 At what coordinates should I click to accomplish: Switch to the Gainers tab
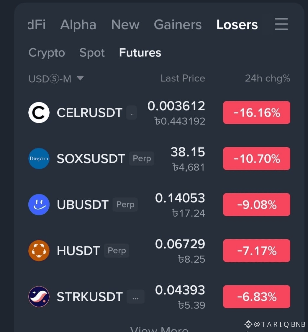tap(178, 25)
